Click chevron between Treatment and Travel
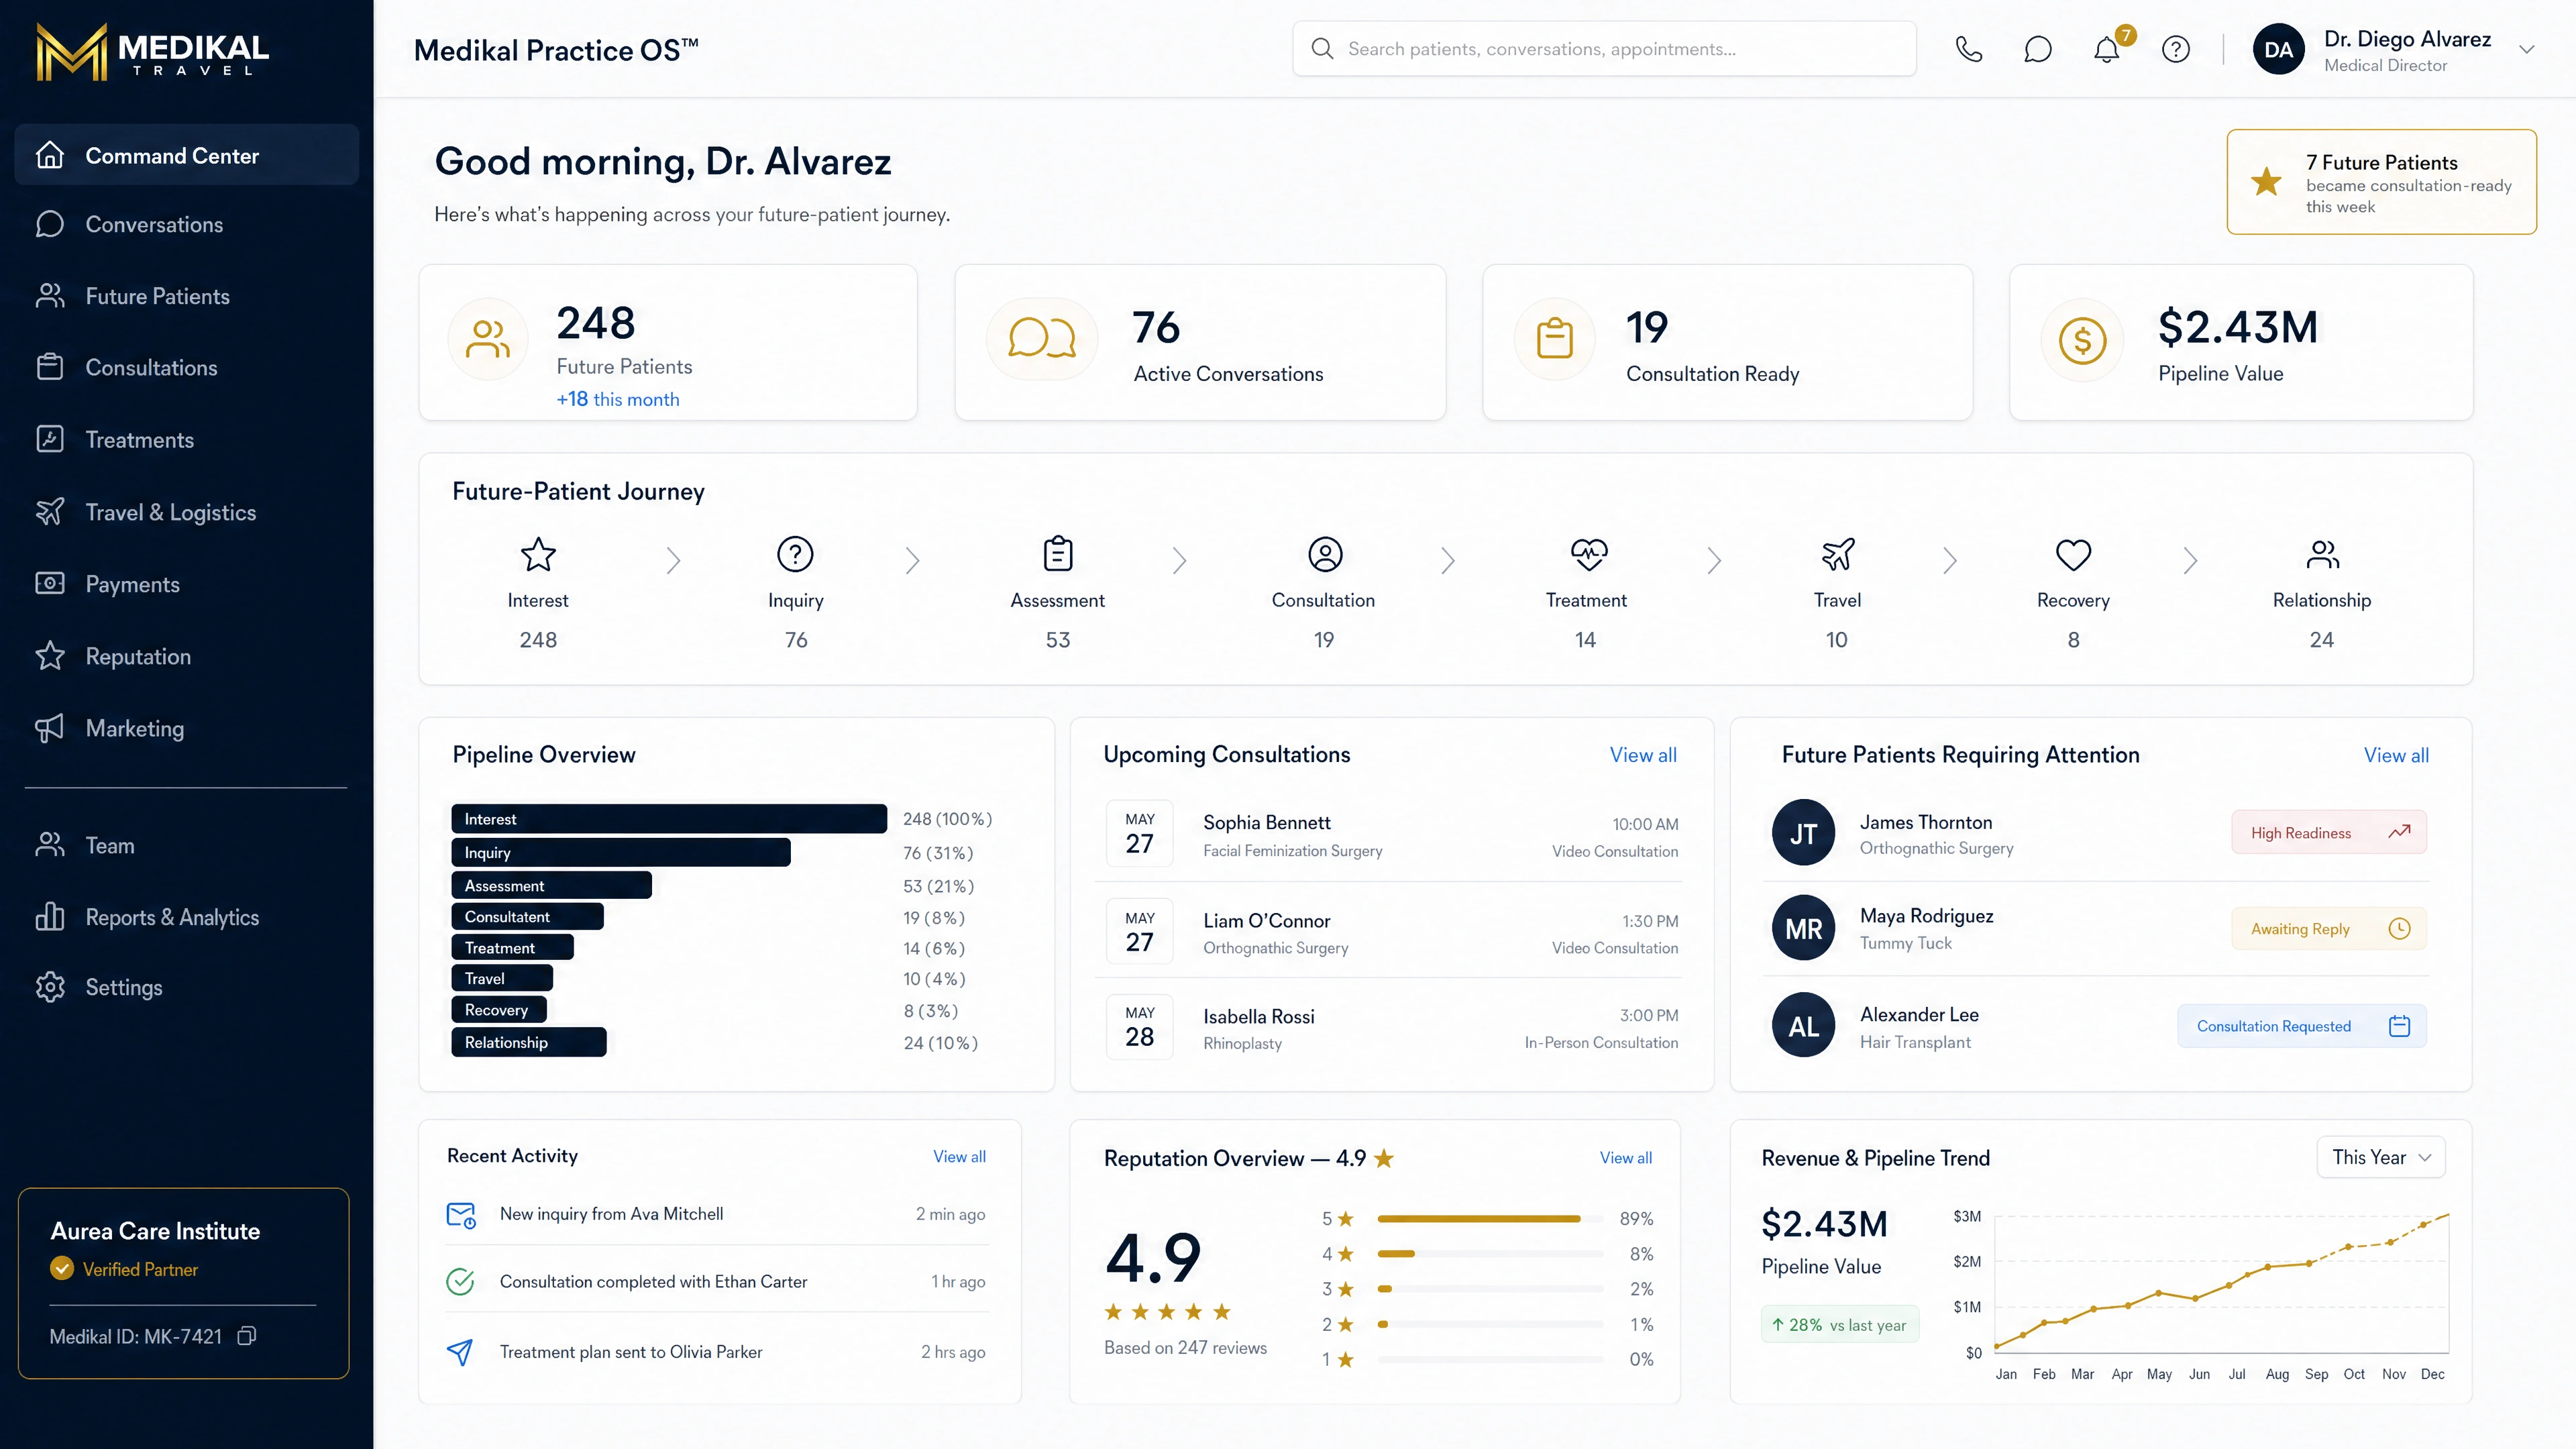This screenshot has width=2576, height=1449. point(1713,561)
